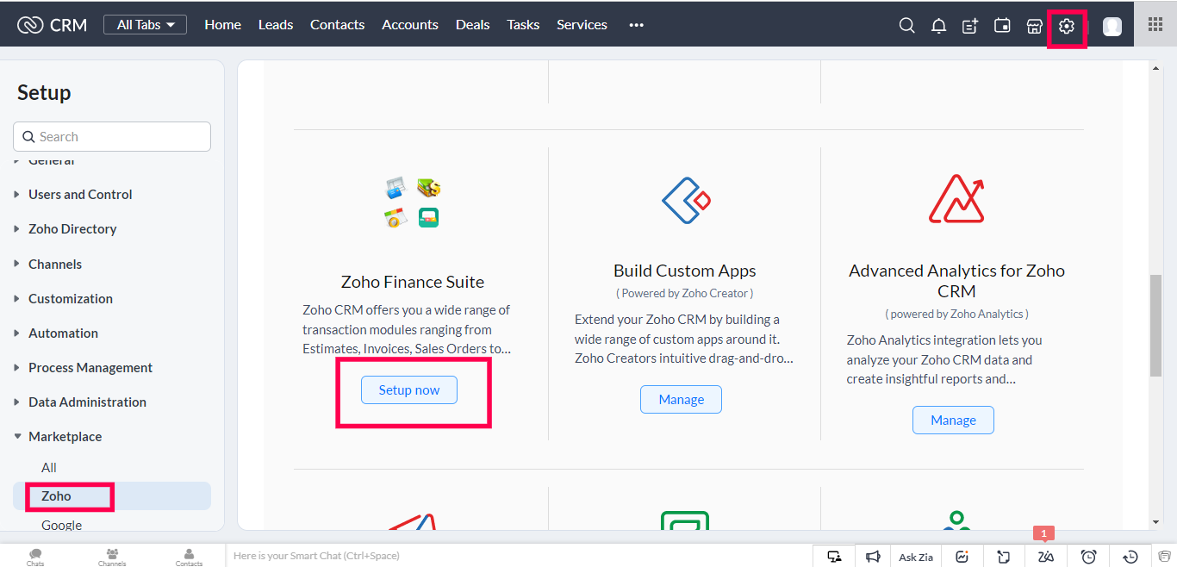Click the Smart Chat input bar
This screenshot has width=1177, height=567.
click(x=519, y=556)
